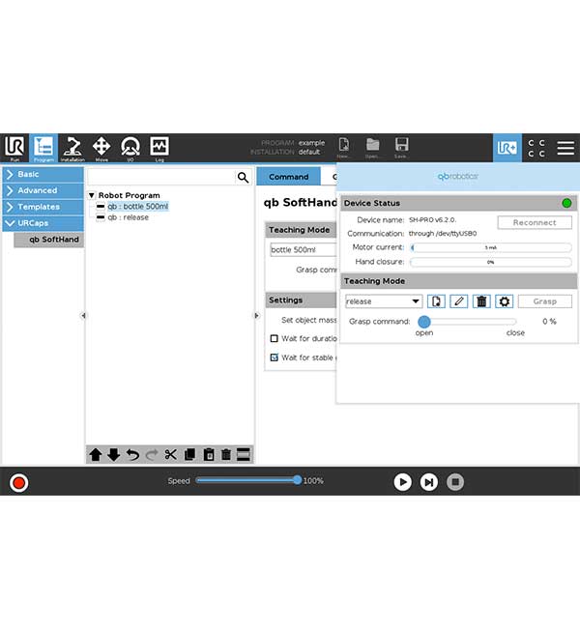The image size is (580, 628).
Task: Open the Log tab icon
Action: pyautogui.click(x=159, y=148)
